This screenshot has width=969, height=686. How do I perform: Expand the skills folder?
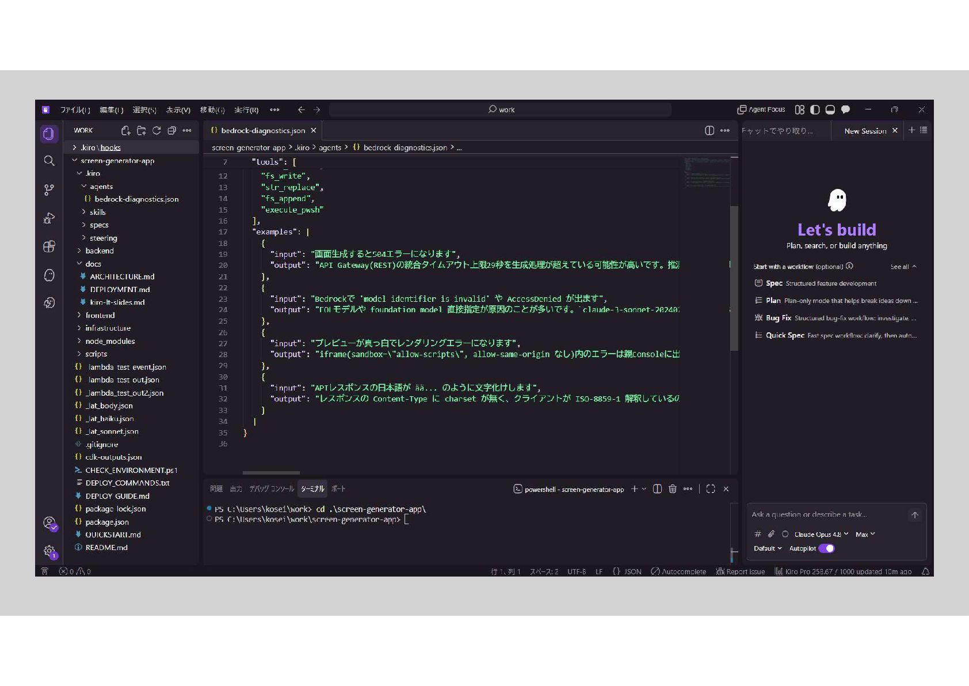97,212
